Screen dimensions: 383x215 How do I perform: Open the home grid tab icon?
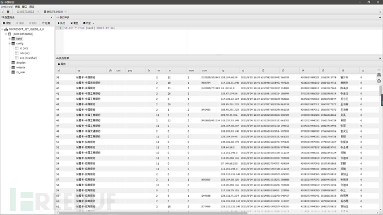click(8, 12)
